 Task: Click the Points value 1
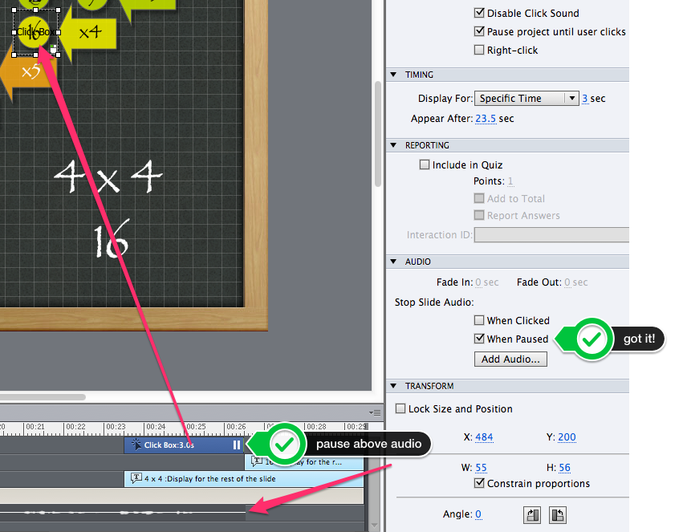pos(510,181)
